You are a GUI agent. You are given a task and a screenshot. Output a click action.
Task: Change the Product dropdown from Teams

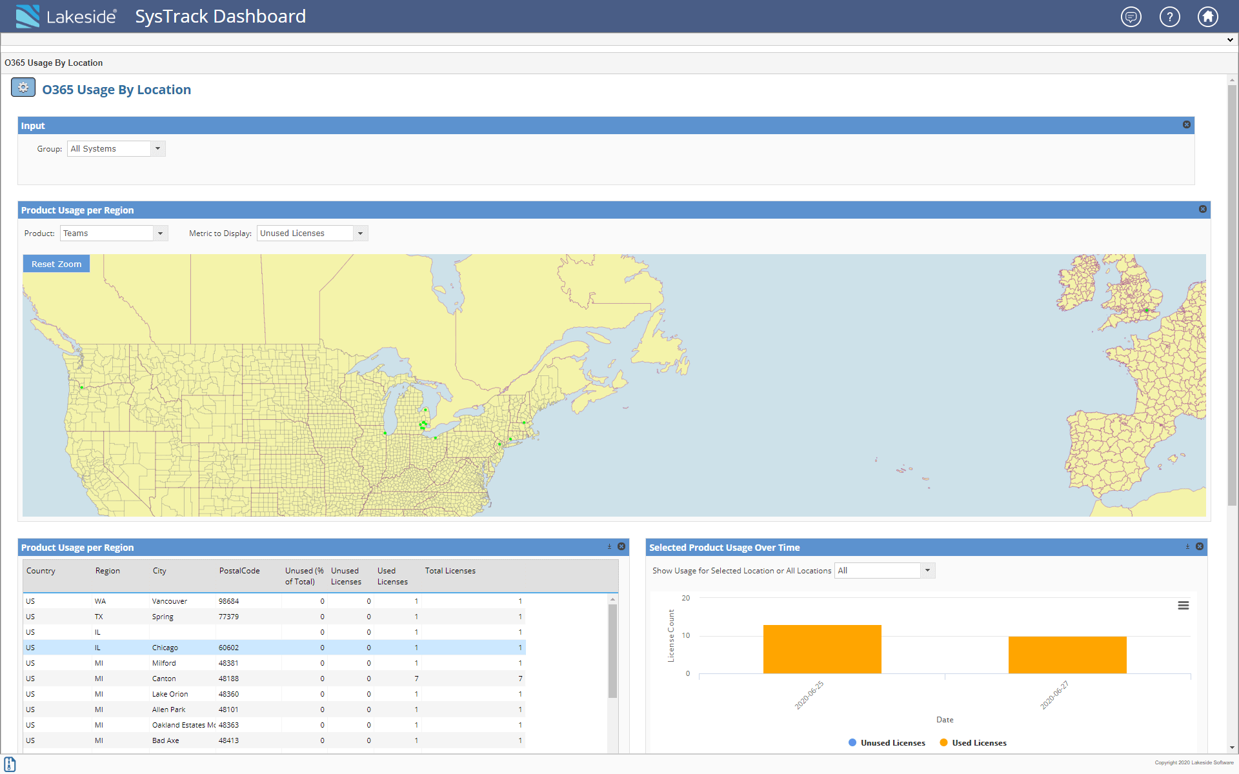click(160, 233)
